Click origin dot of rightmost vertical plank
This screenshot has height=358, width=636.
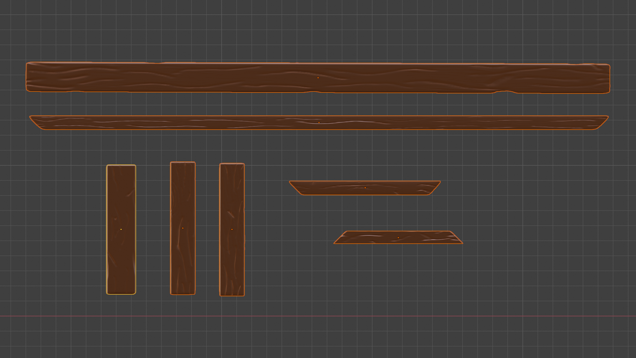point(232,229)
